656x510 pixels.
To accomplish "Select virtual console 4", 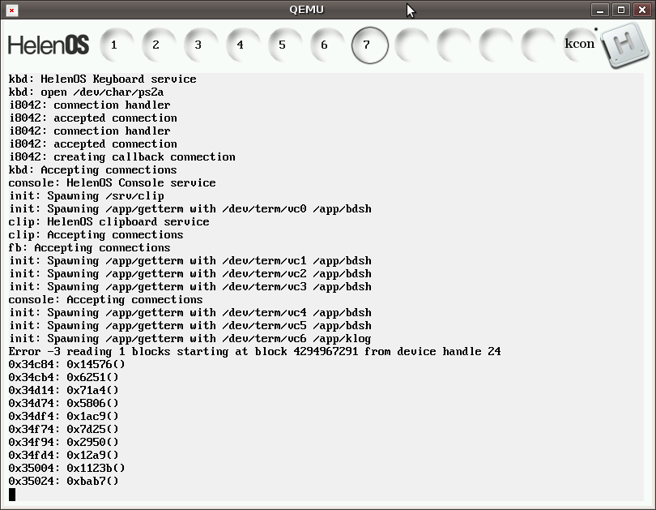I will click(244, 45).
